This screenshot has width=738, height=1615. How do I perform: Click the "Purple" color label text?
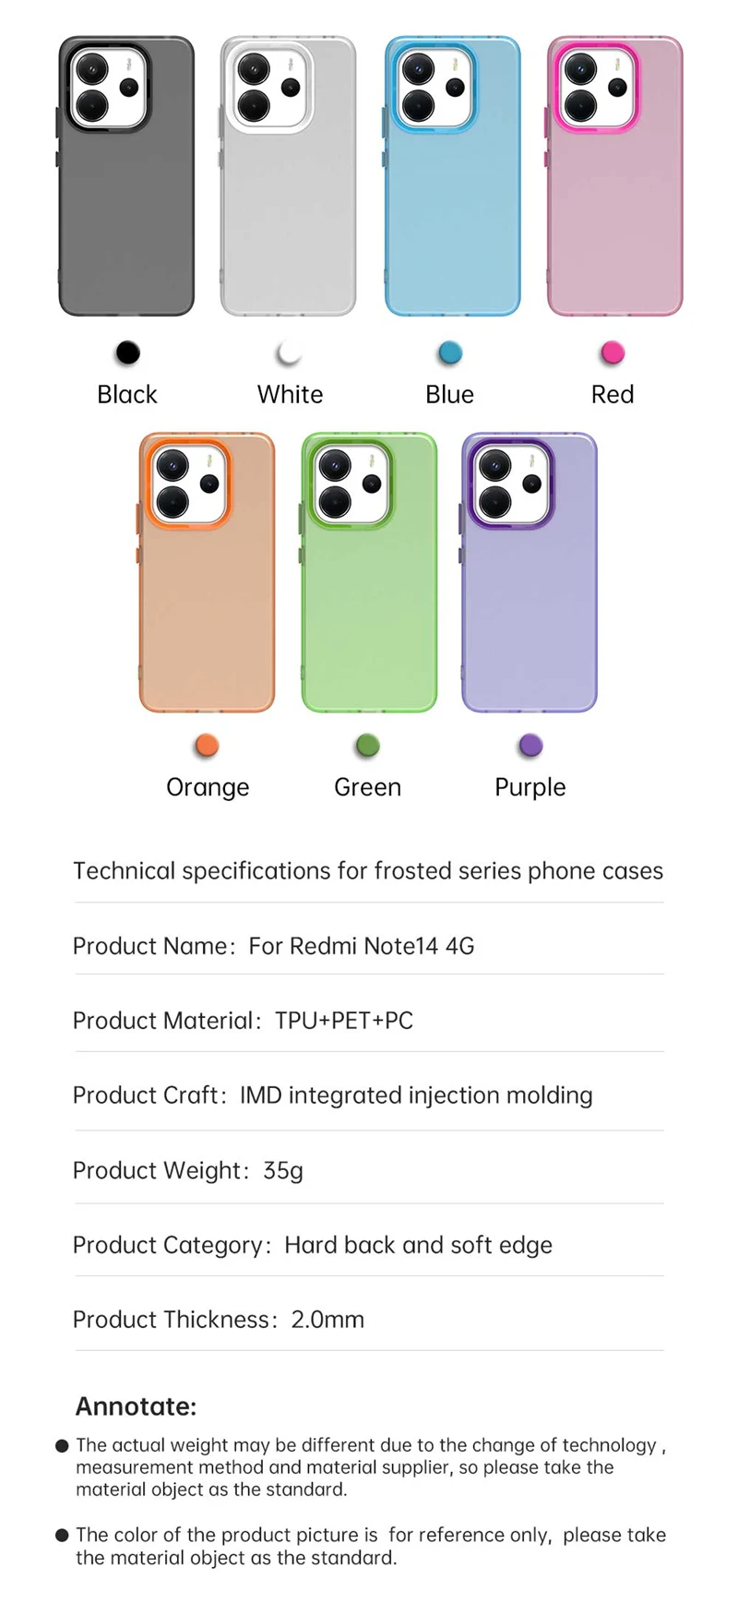[530, 787]
